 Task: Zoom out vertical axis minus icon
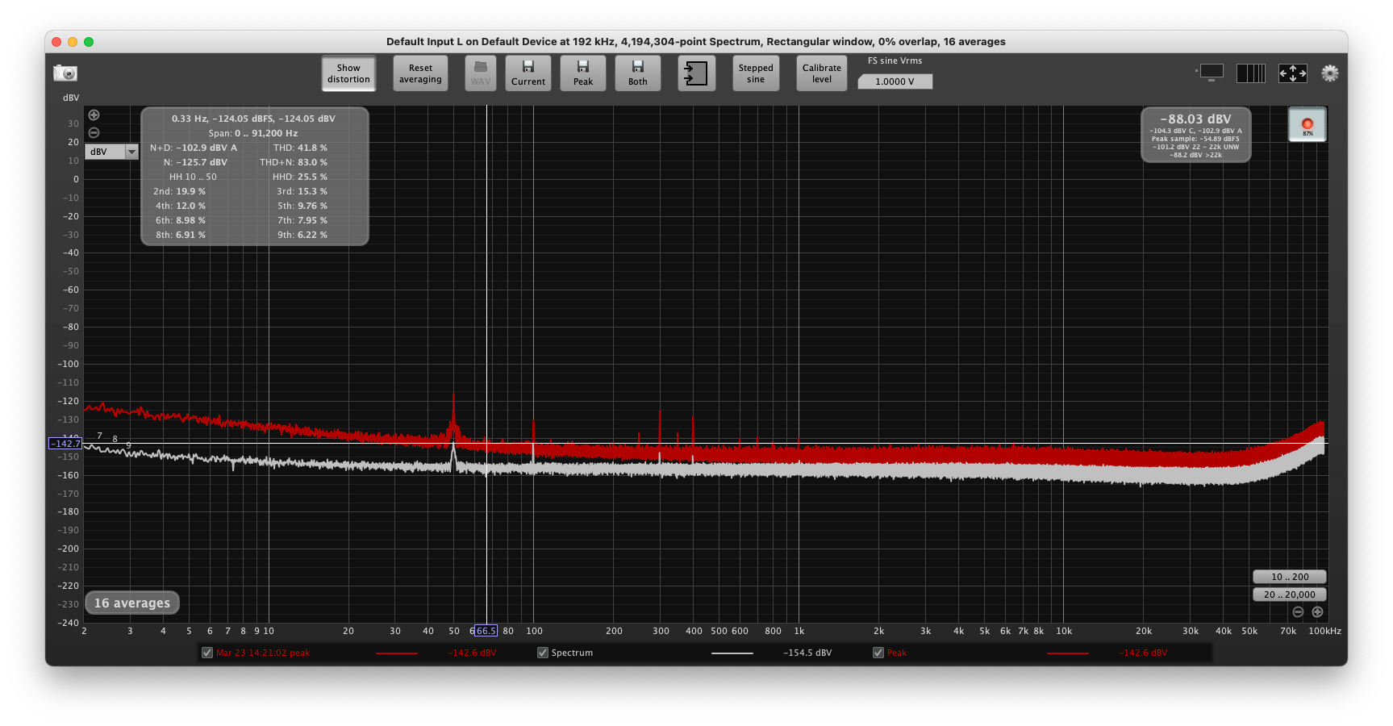(x=94, y=132)
